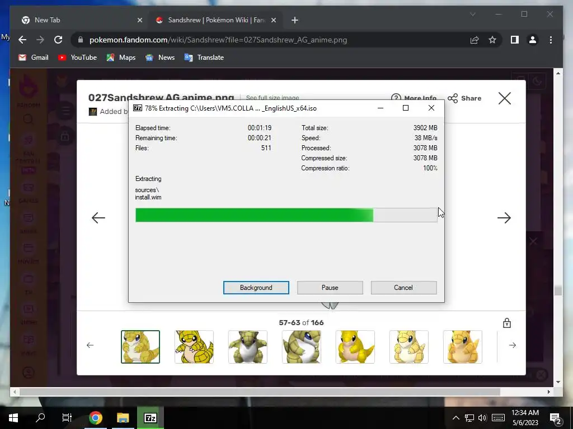
Task: Select the fifth yellow Sandshrew thumbnail
Action: tap(355, 347)
